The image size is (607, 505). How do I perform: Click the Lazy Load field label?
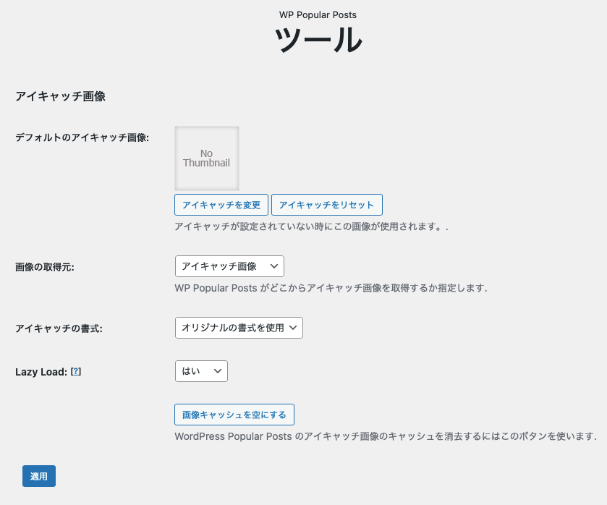coord(41,372)
